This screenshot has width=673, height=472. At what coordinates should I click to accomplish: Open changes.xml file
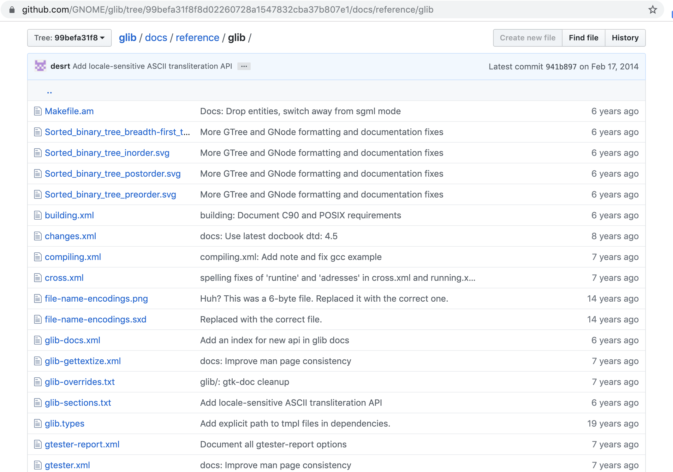click(x=70, y=236)
